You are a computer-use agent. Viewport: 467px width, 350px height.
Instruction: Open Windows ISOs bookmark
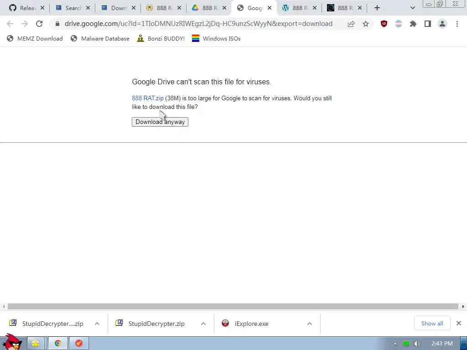pyautogui.click(x=216, y=38)
